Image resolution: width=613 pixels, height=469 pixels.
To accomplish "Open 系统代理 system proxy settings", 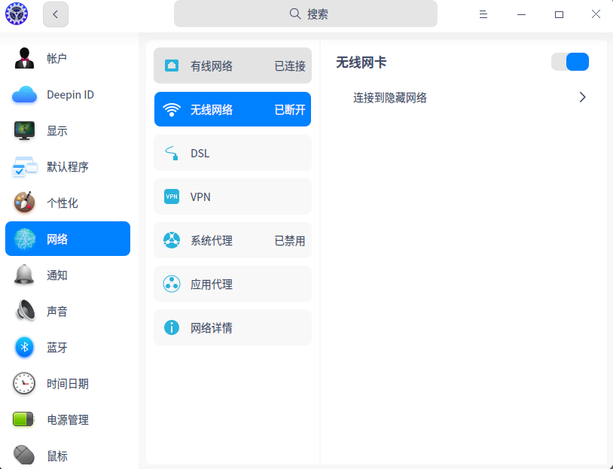I will pos(232,241).
